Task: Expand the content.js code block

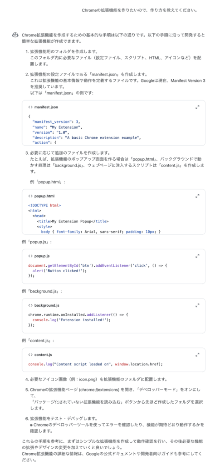Action: click(197, 355)
